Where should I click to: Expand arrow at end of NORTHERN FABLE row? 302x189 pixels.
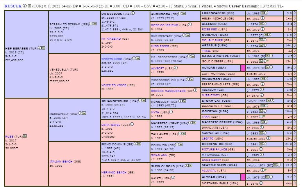295,183
